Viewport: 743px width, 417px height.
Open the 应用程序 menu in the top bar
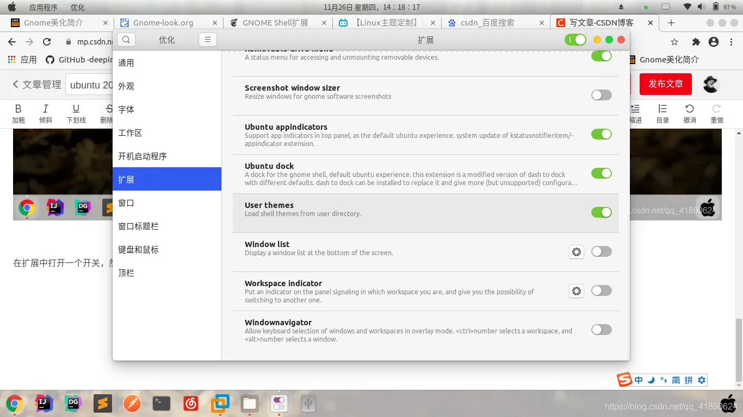tap(44, 7)
